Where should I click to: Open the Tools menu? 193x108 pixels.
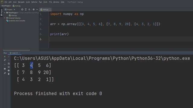(45, 2)
